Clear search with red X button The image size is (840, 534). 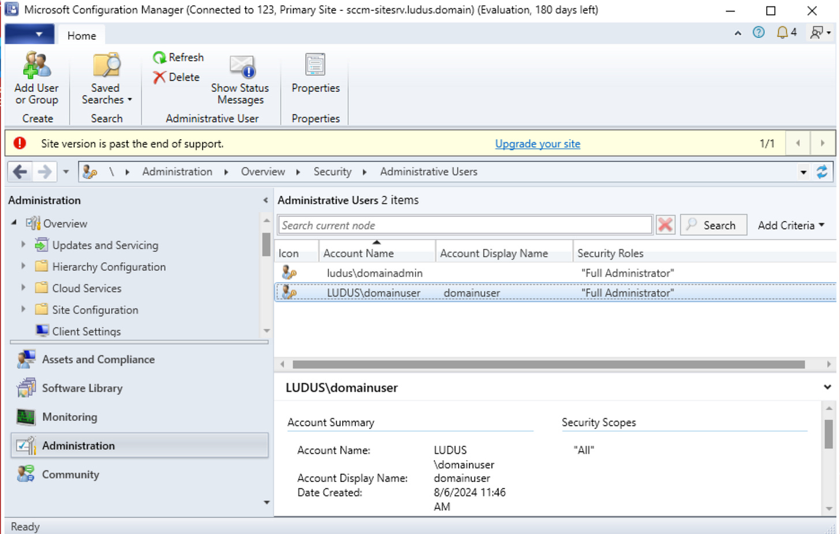pos(665,225)
